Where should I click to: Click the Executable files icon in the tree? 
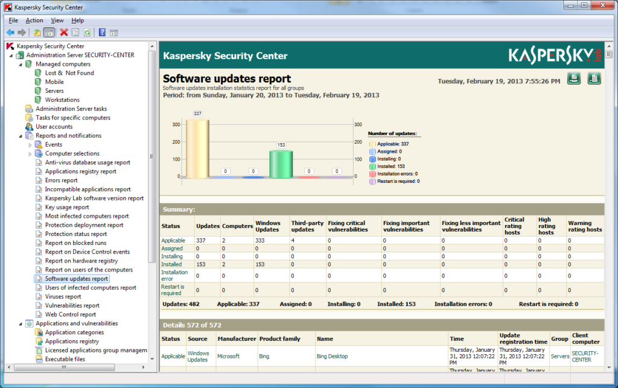[x=39, y=359]
